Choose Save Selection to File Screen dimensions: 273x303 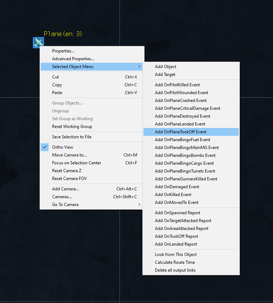point(72,137)
